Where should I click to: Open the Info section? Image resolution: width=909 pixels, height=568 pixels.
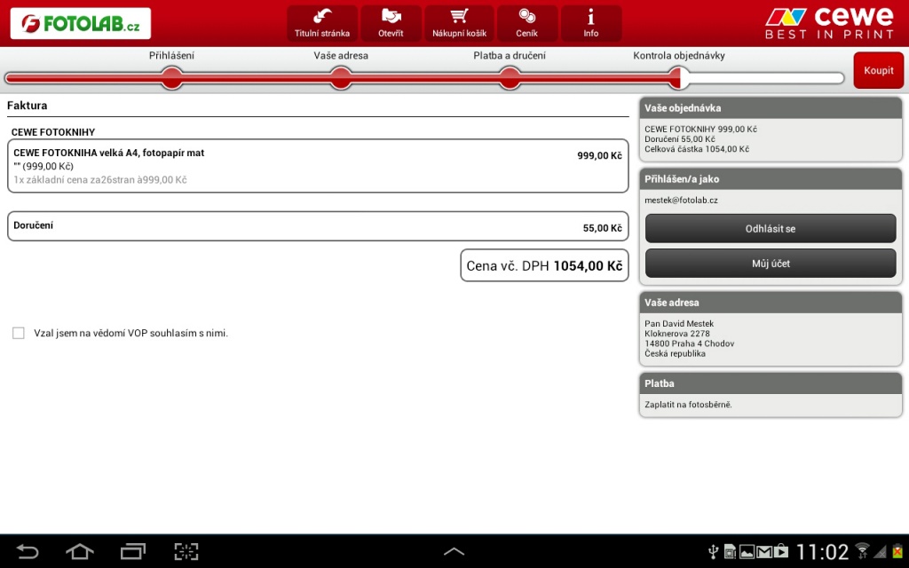(x=590, y=23)
